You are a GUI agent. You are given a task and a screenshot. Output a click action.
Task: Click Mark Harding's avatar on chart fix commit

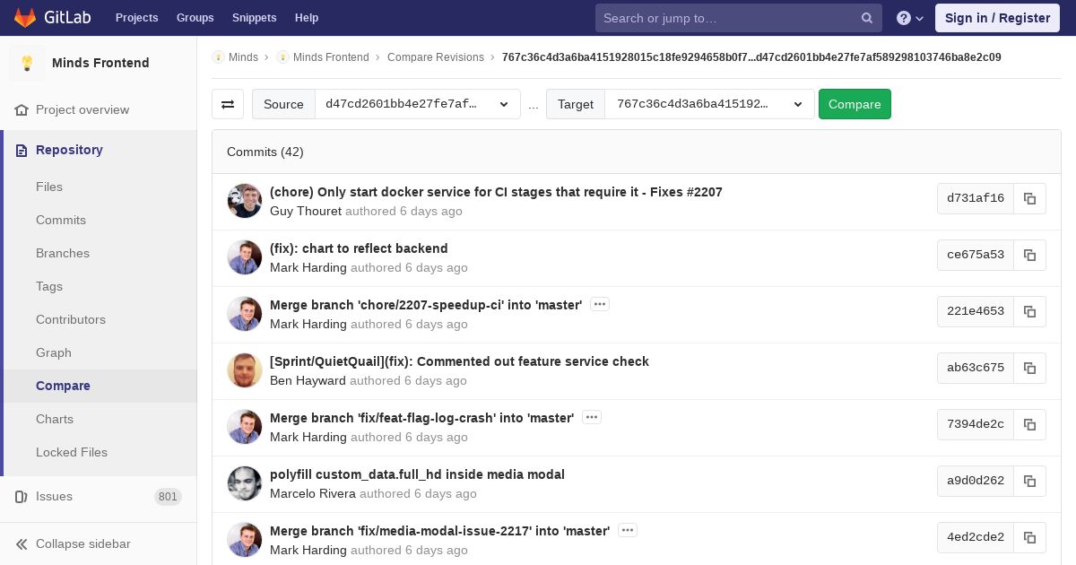[245, 257]
